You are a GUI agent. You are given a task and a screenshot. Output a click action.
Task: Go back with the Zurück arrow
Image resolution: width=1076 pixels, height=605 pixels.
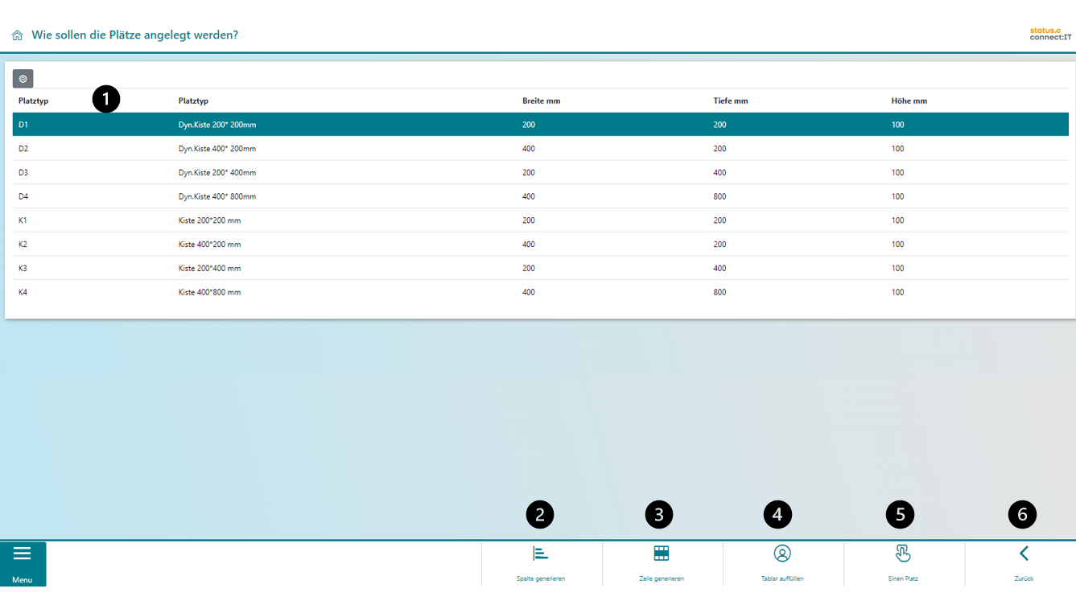coord(1024,554)
